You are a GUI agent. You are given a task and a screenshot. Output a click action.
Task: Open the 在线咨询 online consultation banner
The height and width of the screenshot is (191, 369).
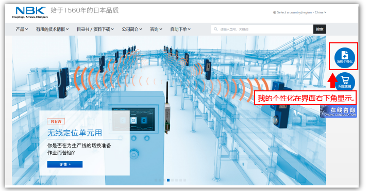339,112
